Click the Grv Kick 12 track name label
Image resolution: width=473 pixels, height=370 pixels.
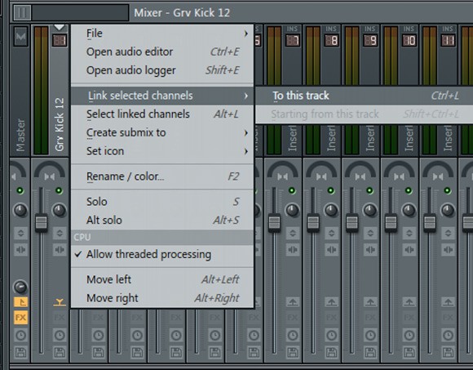click(60, 124)
